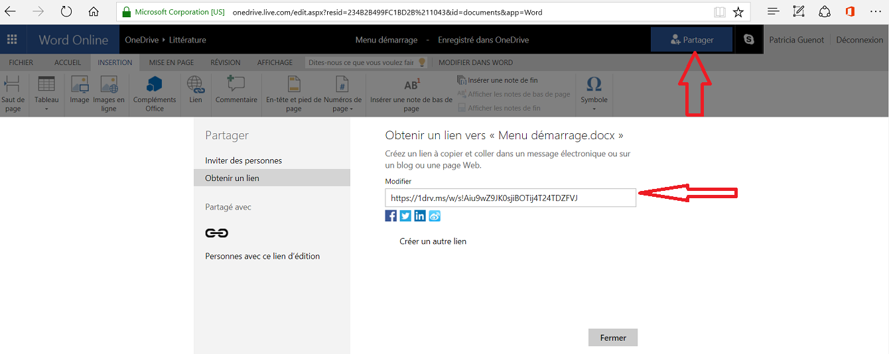This screenshot has height=354, width=889.
Task: Select Inviter des personnes
Action: click(243, 160)
